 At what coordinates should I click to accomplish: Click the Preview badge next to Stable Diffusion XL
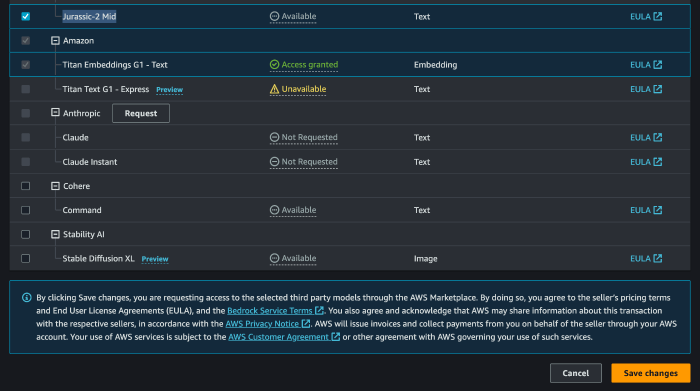[x=155, y=259]
